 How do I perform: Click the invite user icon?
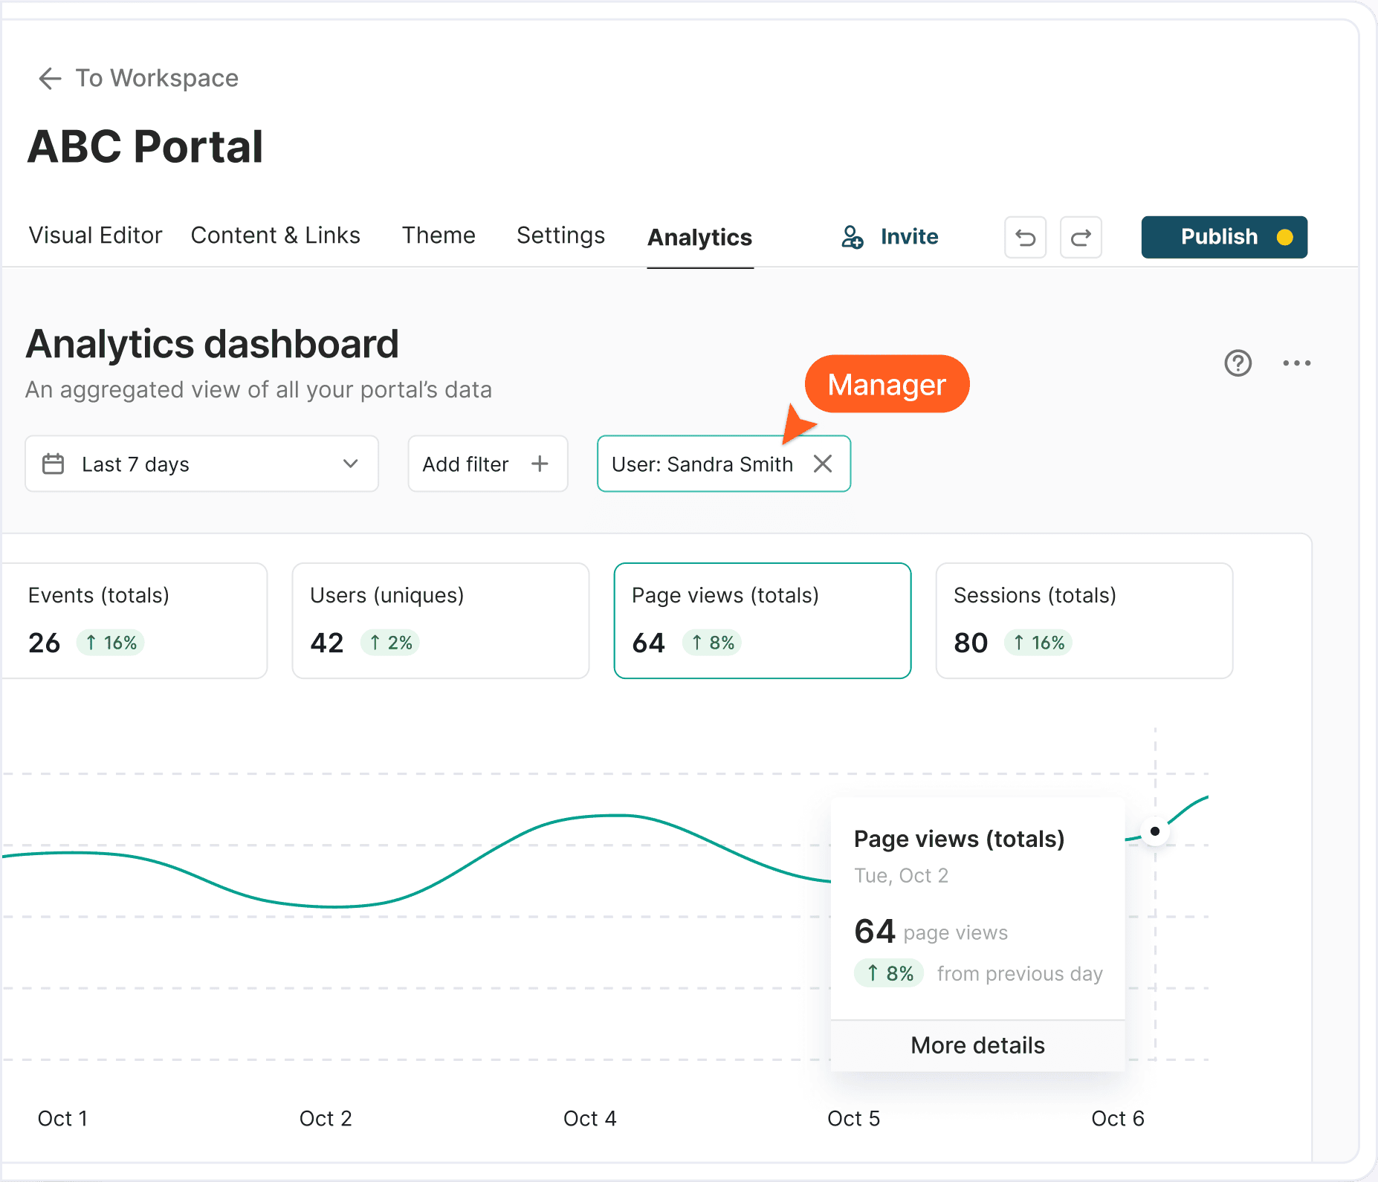point(853,237)
